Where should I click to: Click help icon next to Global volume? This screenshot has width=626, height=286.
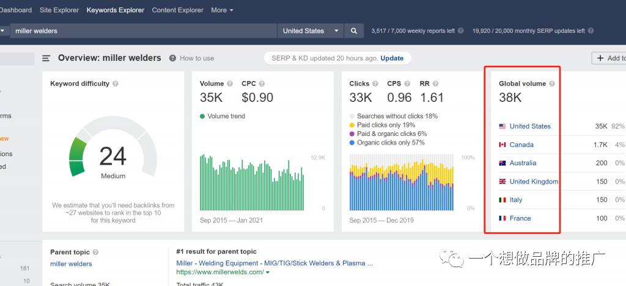tap(552, 84)
